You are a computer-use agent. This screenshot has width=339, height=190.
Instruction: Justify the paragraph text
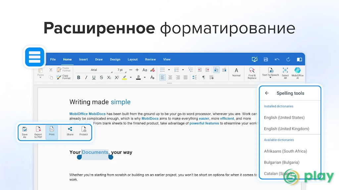tap(185, 78)
